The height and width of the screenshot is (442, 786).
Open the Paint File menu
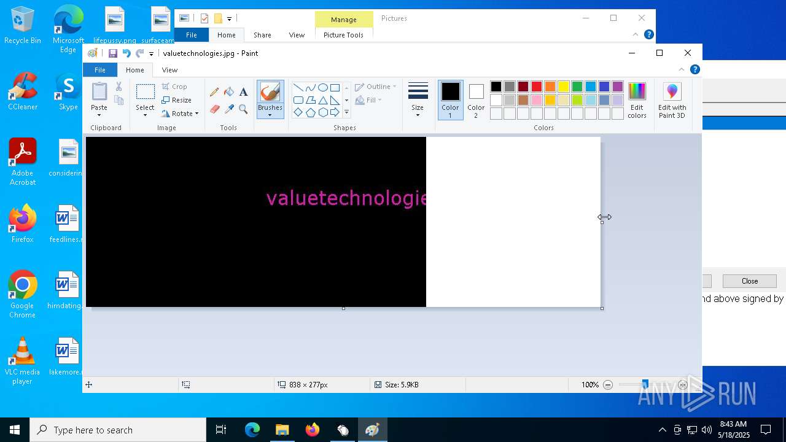tap(99, 70)
